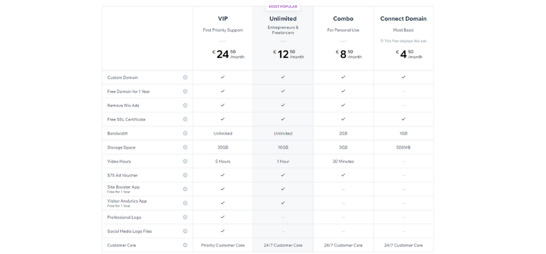Click the MOST POPULAR badge
Image resolution: width=546 pixels, height=254 pixels.
click(x=283, y=6)
